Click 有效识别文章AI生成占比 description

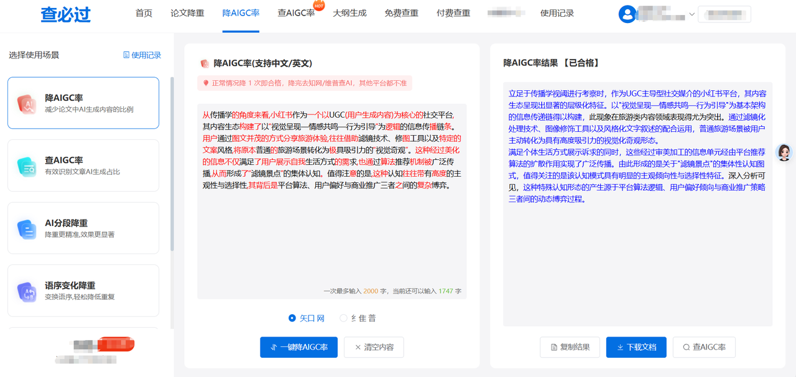coord(82,172)
